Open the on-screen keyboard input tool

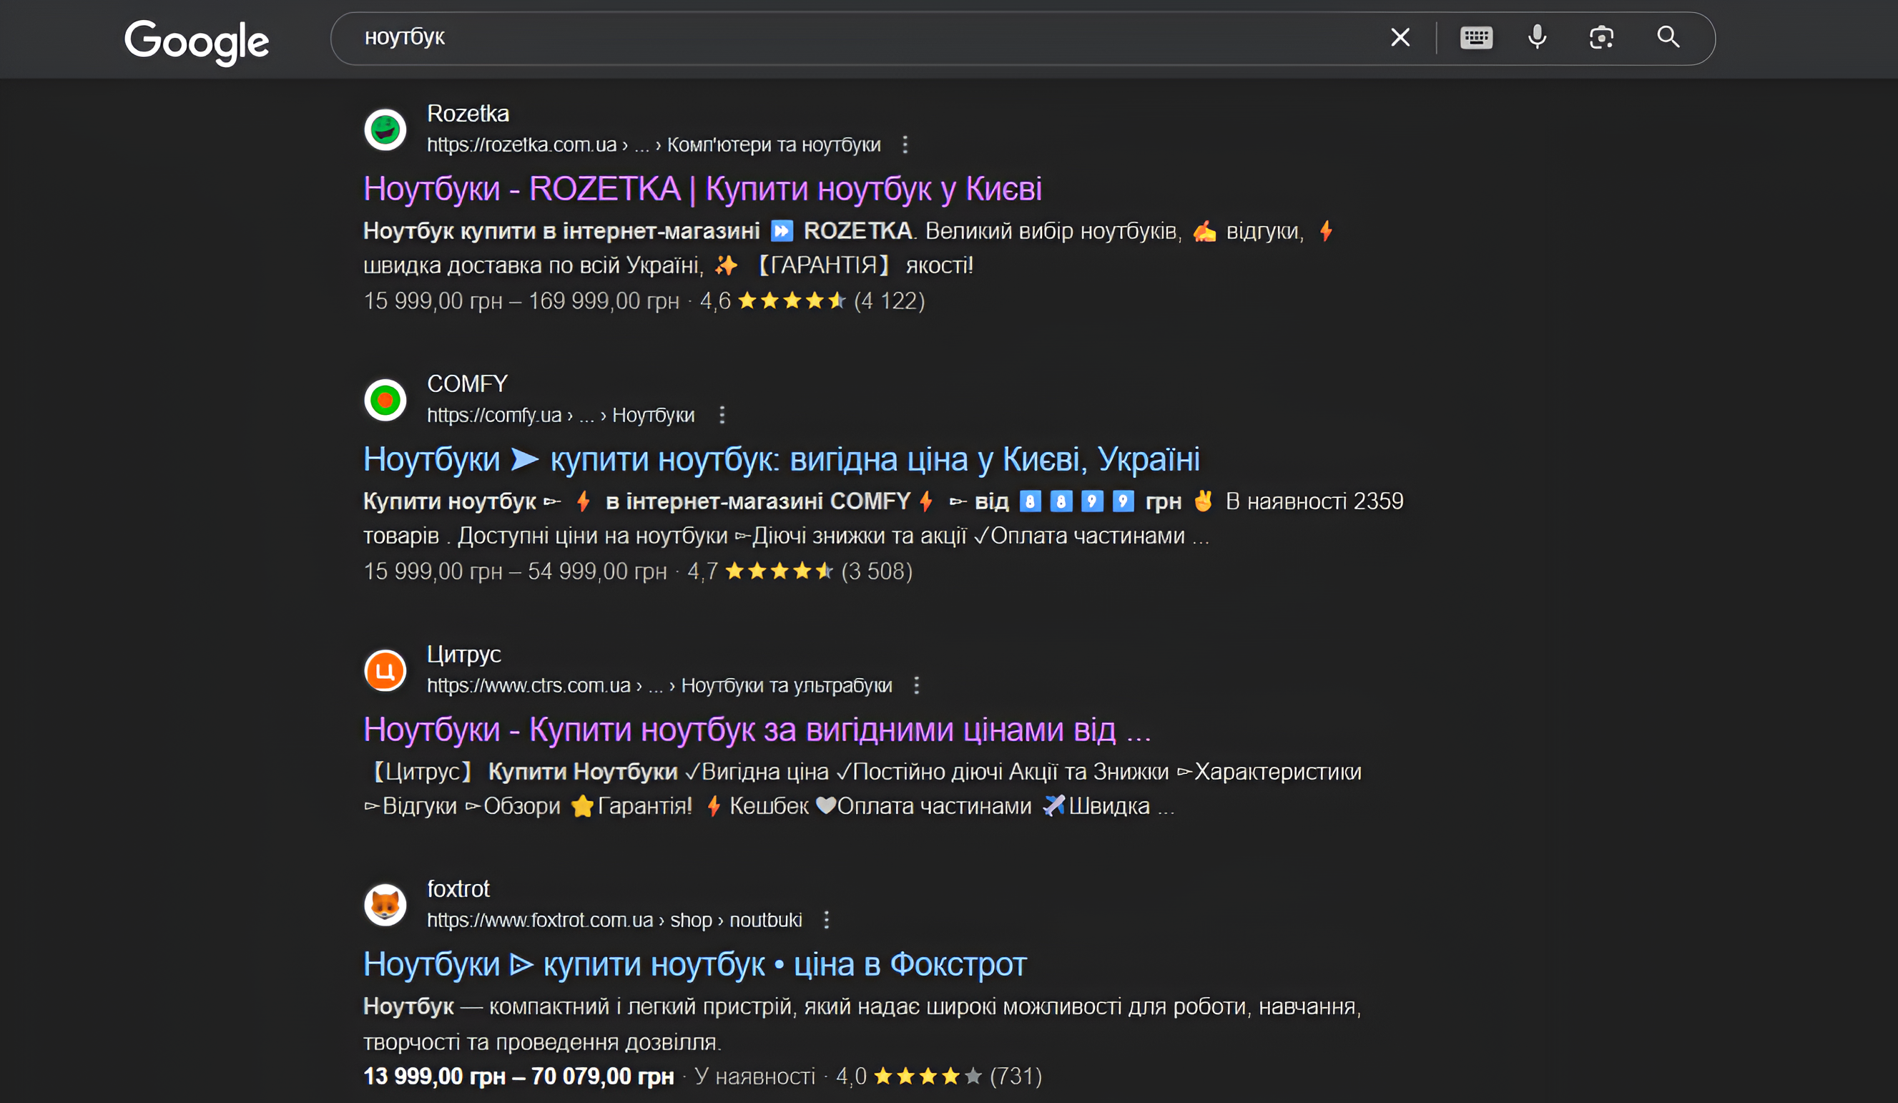(x=1476, y=37)
